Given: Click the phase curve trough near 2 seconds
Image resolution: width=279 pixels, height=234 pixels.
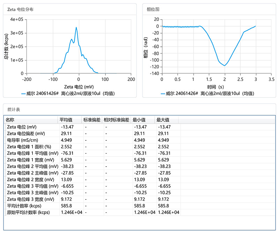Looking at the screenshot, I should click(x=224, y=65).
